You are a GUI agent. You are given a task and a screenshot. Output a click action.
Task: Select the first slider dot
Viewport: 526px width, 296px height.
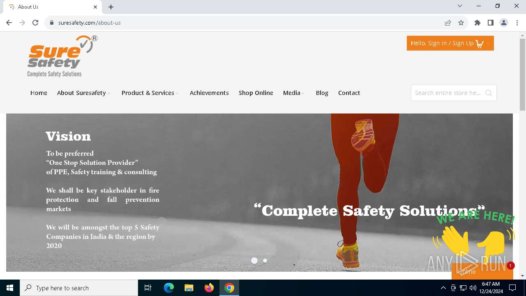tap(254, 261)
